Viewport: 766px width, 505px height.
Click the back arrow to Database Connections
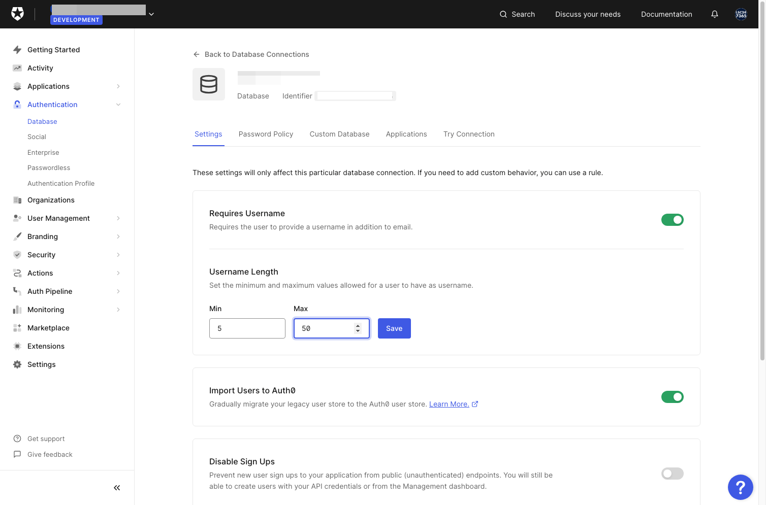click(x=197, y=54)
